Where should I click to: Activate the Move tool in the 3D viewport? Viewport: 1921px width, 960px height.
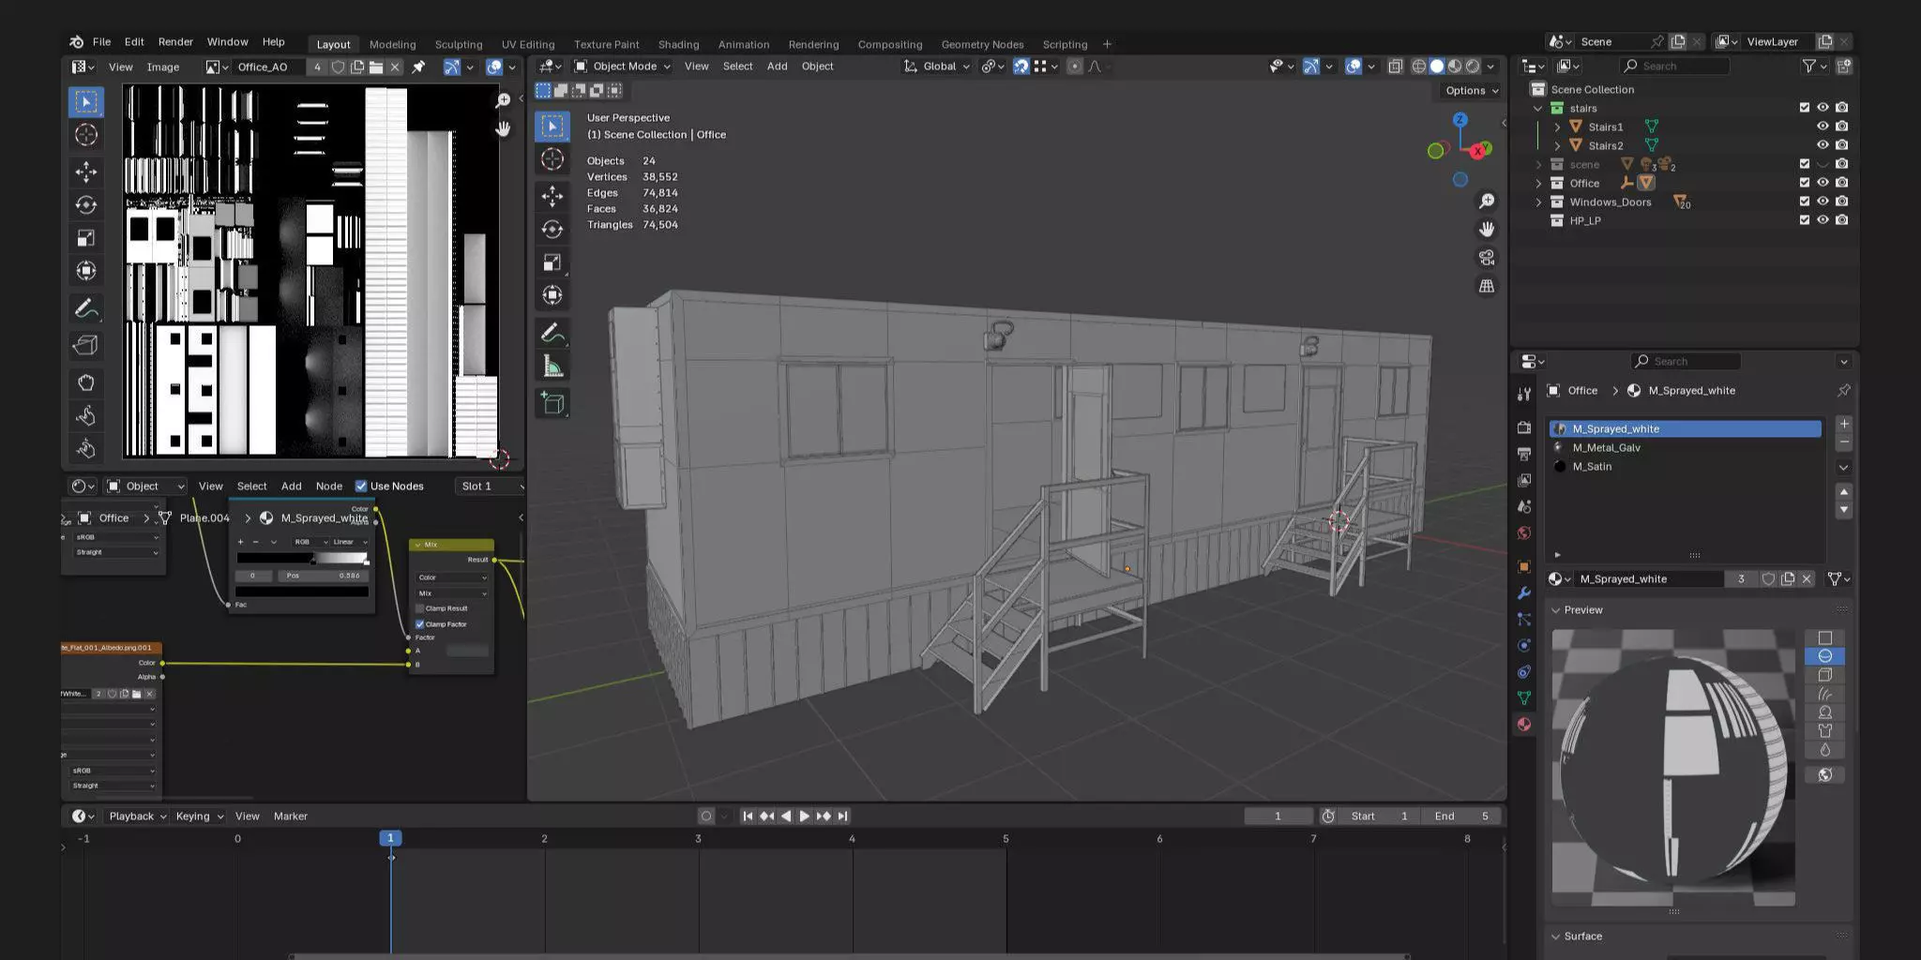point(552,196)
